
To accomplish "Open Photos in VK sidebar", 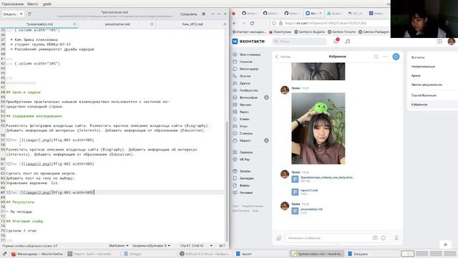I will (x=245, y=97).
